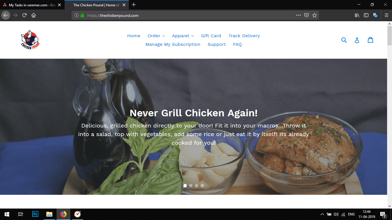Close The Chicken Pound tab
The width and height of the screenshot is (392, 220).
(x=124, y=5)
